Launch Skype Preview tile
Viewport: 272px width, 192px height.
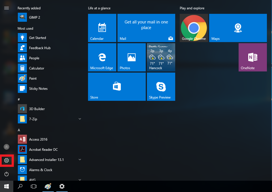pyautogui.click(x=161, y=87)
